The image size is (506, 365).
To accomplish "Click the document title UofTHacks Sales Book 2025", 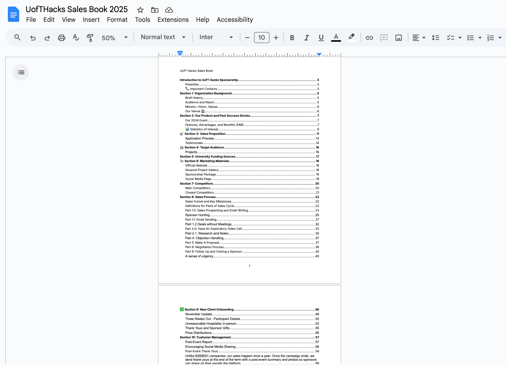I will coord(77,9).
